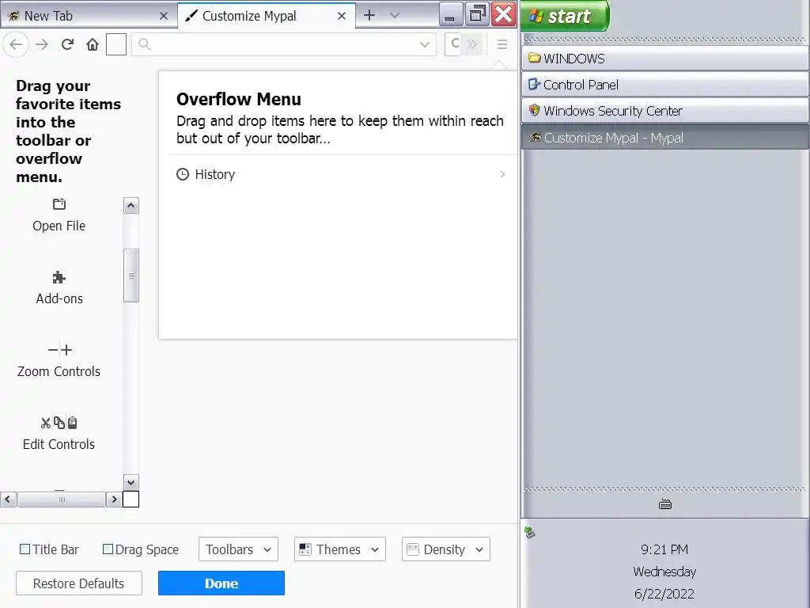Click the Zoom Controls label
The image size is (810, 608).
tap(59, 372)
